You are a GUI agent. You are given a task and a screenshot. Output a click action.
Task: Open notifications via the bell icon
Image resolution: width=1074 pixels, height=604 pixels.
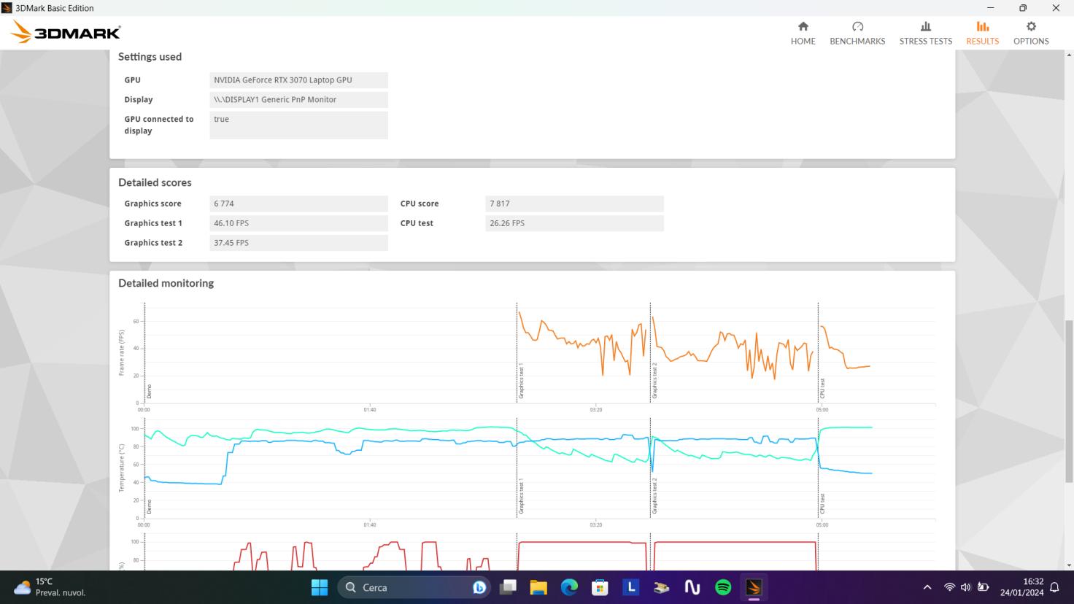click(x=1054, y=587)
